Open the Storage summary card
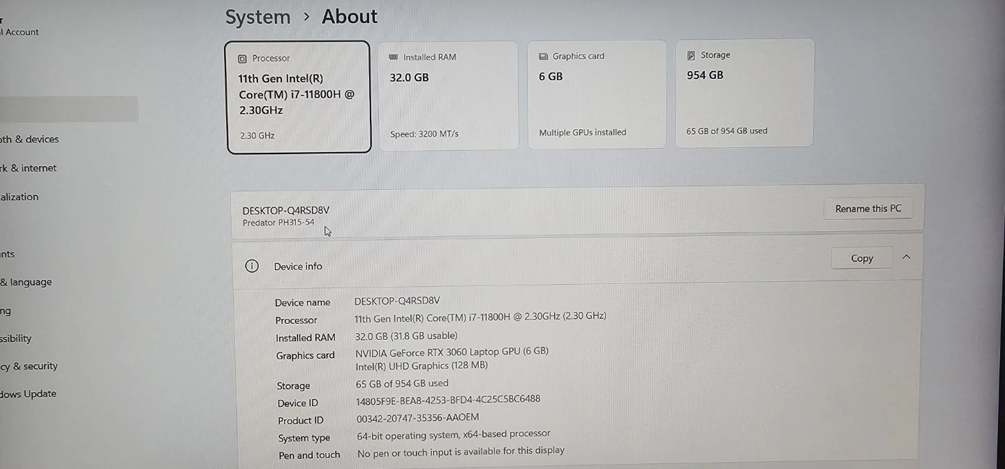The image size is (1005, 469). point(745,93)
